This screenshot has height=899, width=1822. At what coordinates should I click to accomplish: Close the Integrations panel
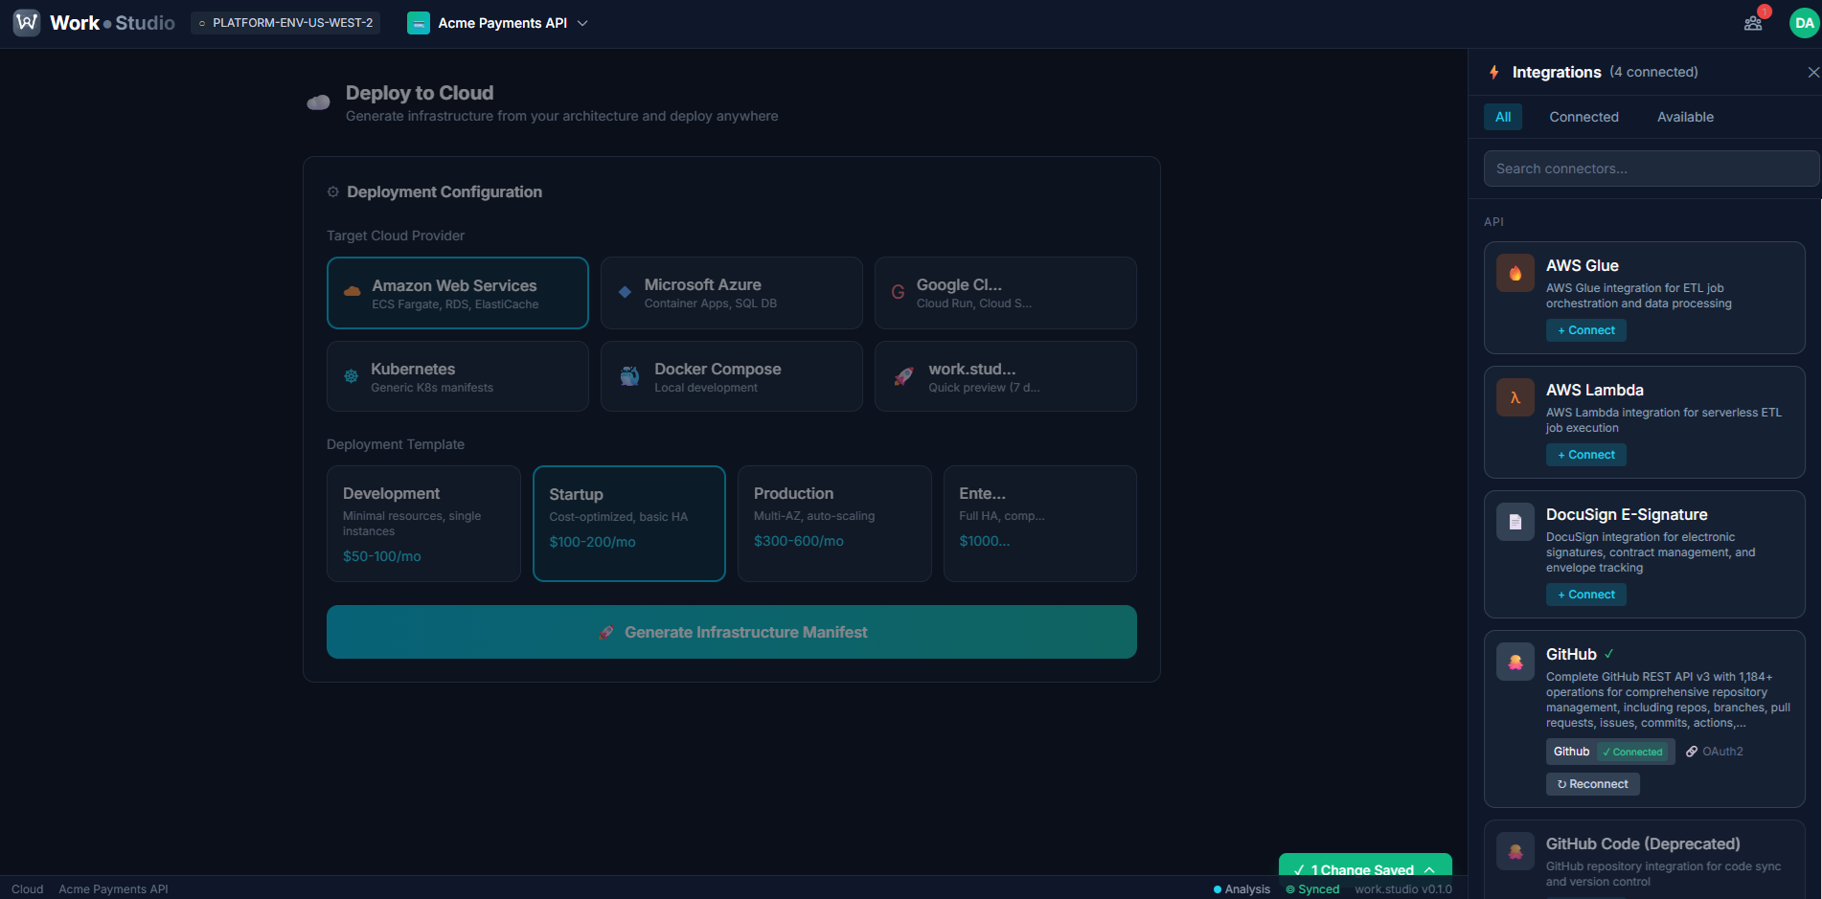[1812, 73]
